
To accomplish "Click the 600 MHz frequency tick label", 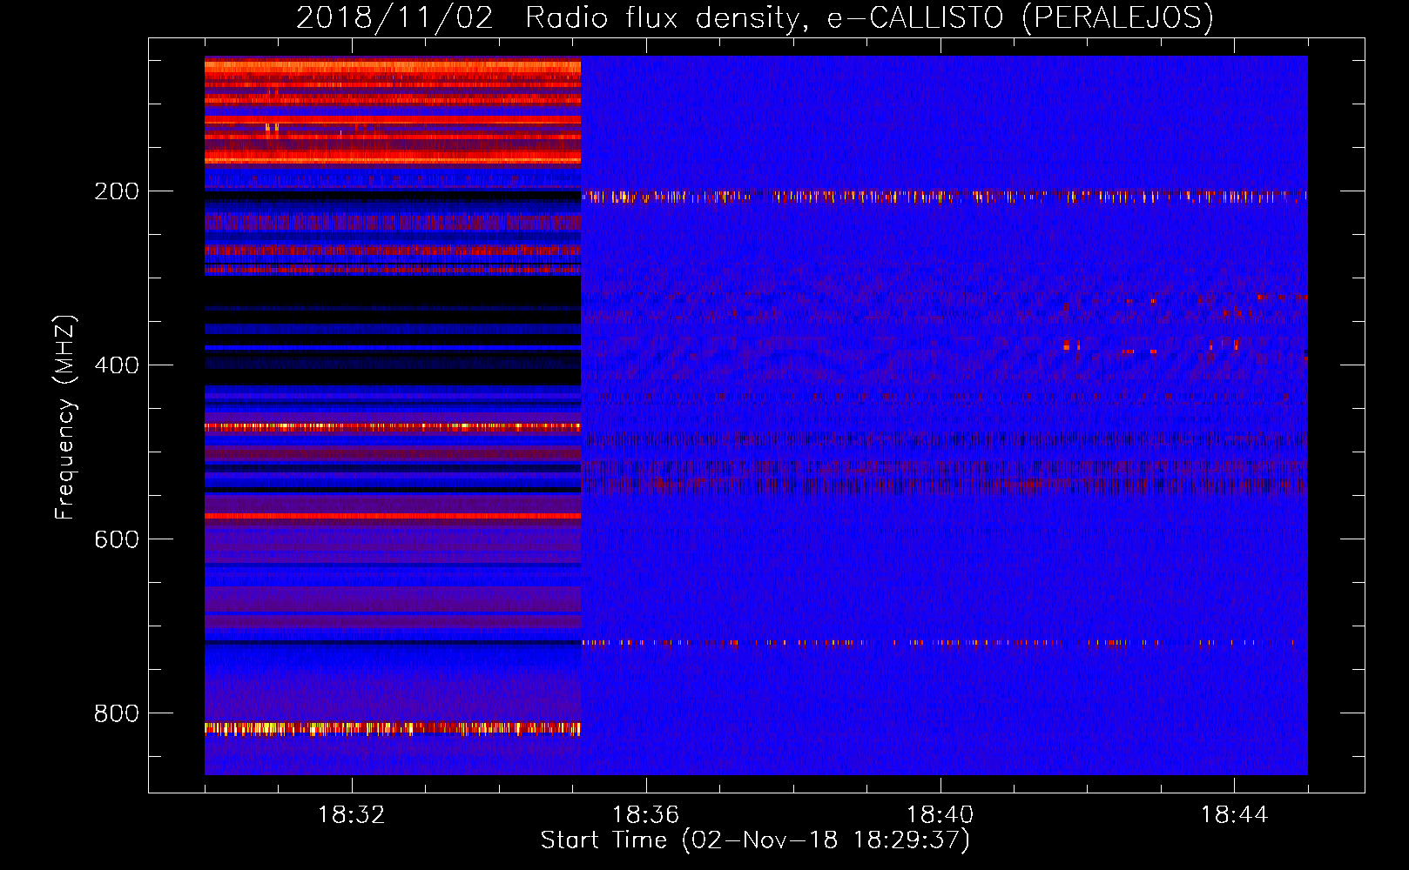I will 117,539.
